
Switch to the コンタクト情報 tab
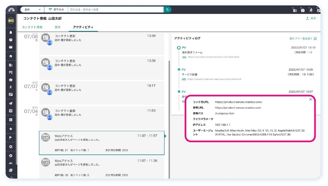[x=32, y=27]
